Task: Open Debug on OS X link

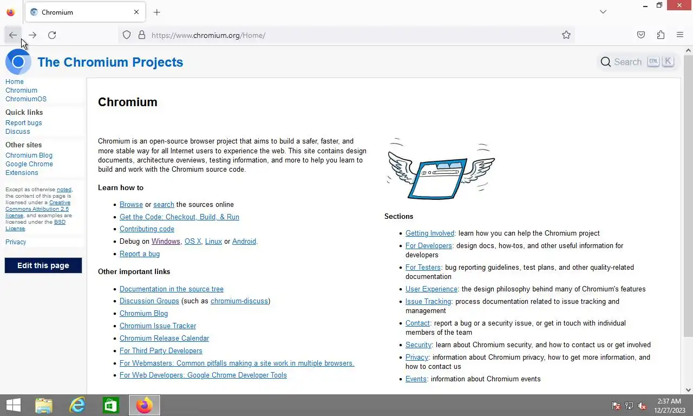Action: click(193, 242)
